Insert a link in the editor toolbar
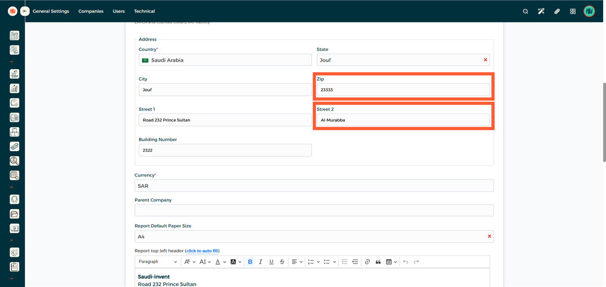 [367, 262]
